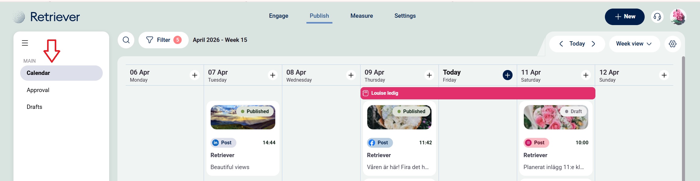Add post on 12 Apr Sunday
Image resolution: width=700 pixels, height=181 pixels.
pos(664,75)
